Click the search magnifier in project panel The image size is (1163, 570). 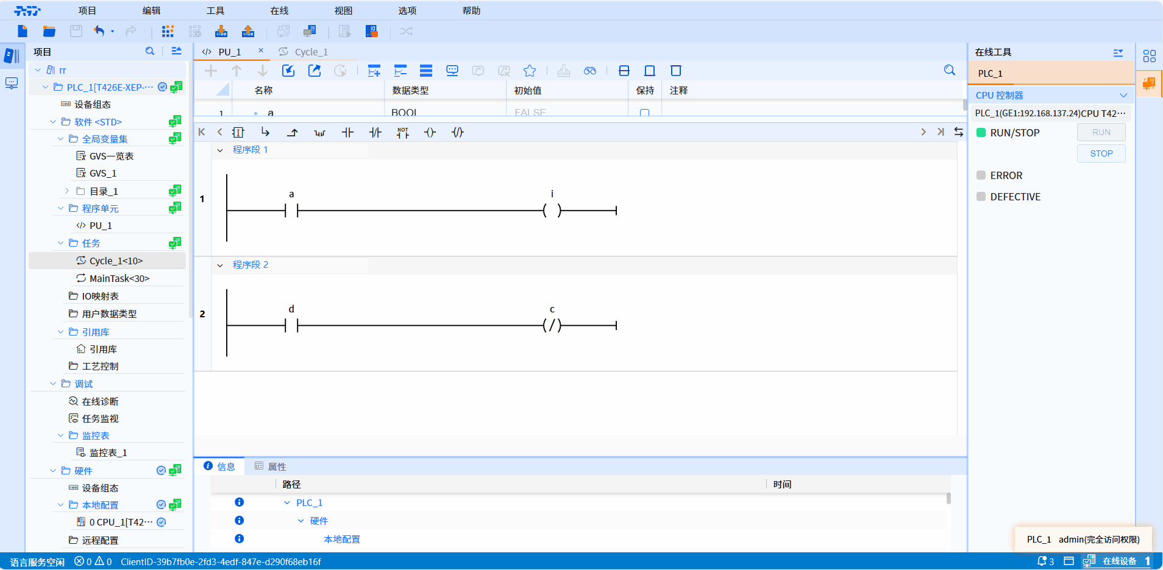click(150, 52)
